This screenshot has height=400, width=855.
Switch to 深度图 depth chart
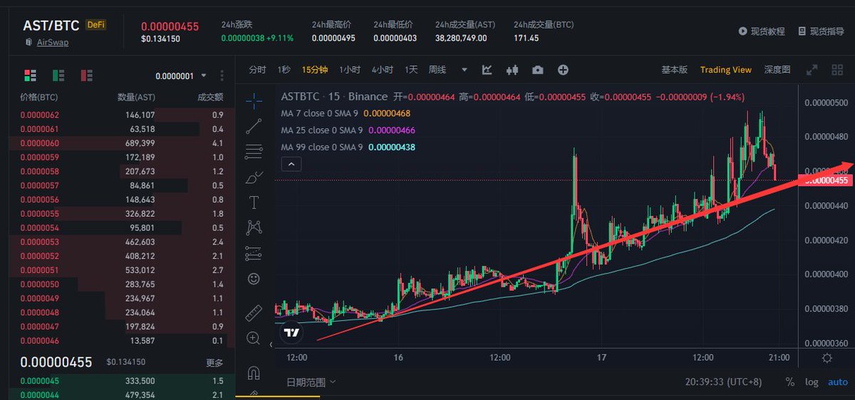[x=777, y=70]
